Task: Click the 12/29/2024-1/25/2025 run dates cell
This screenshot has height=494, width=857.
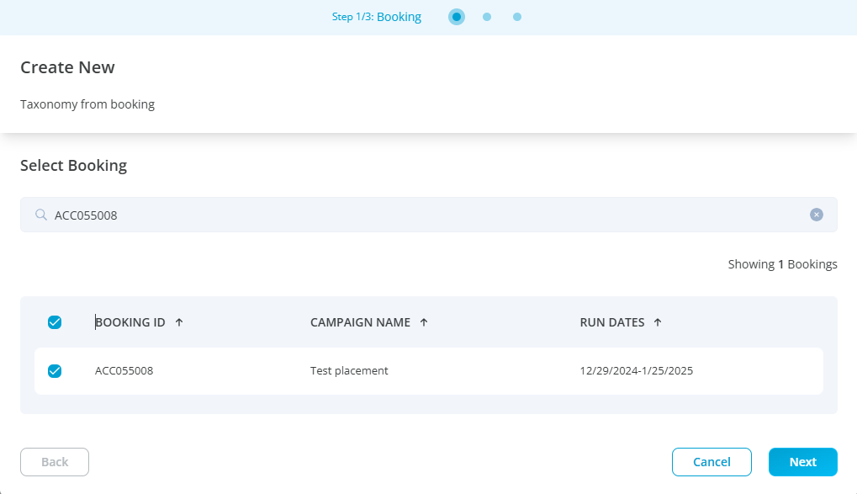Action: click(x=636, y=371)
